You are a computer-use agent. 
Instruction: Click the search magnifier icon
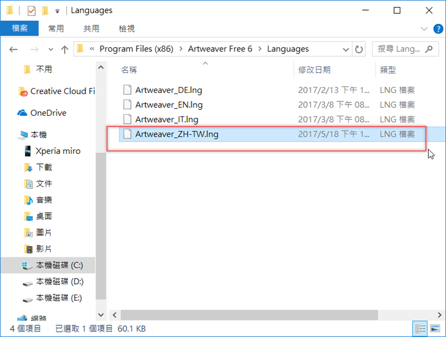coord(429,49)
